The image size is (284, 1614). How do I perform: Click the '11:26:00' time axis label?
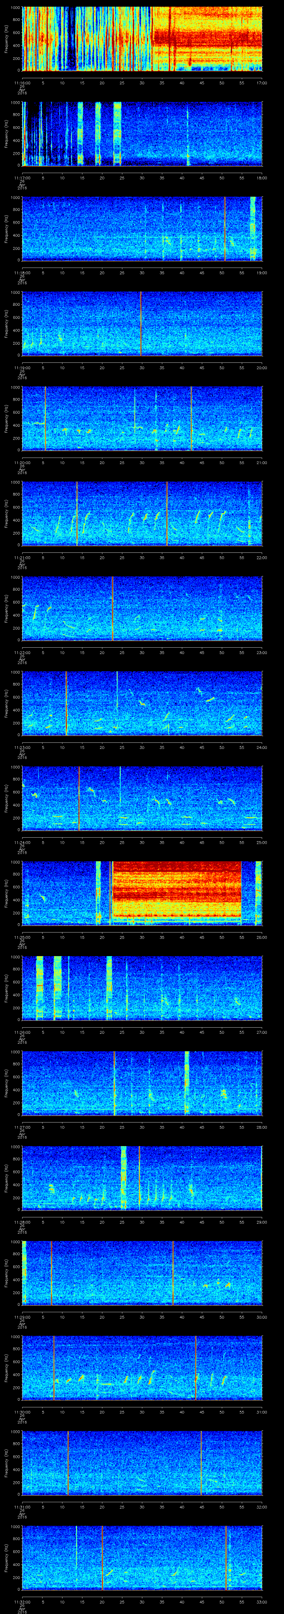point(22,1032)
